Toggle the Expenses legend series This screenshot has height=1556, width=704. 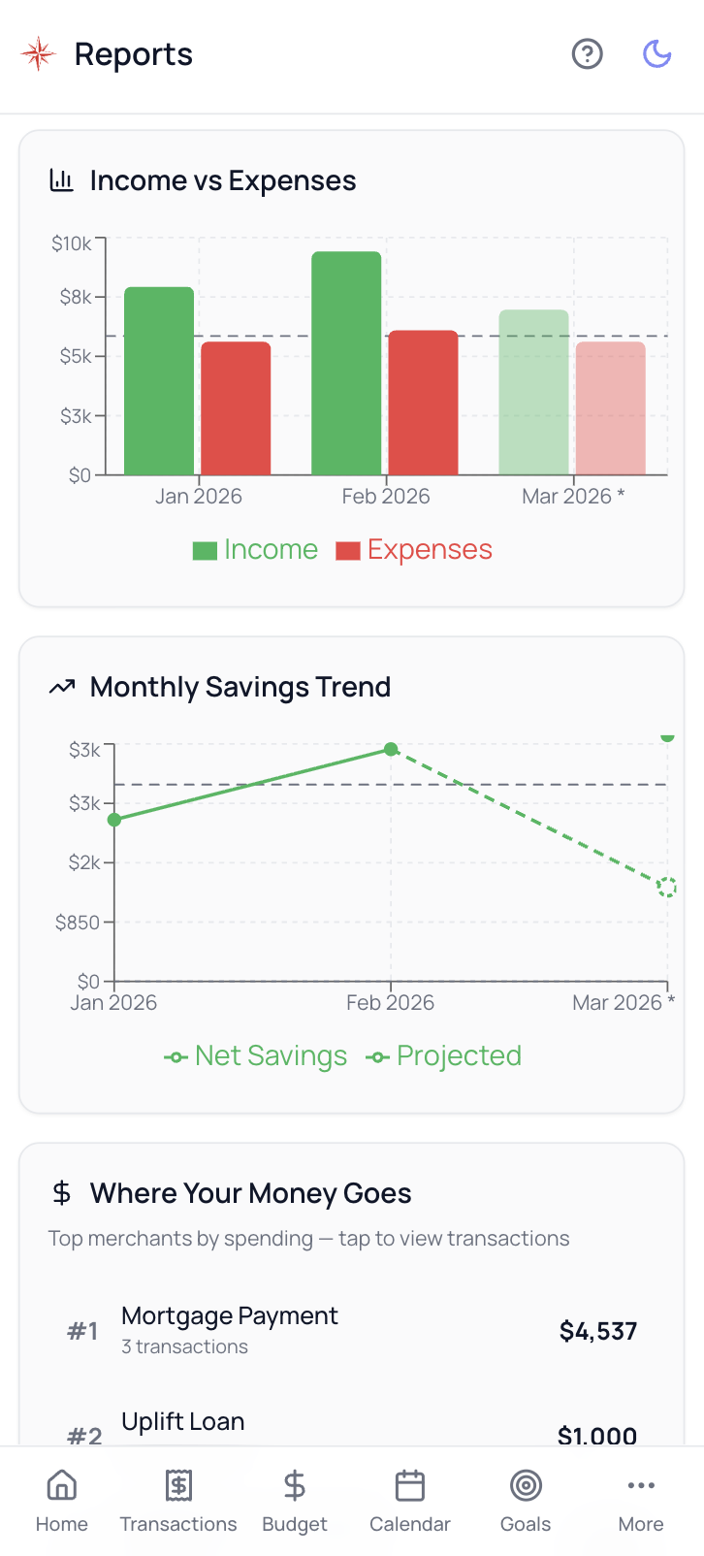tap(415, 550)
